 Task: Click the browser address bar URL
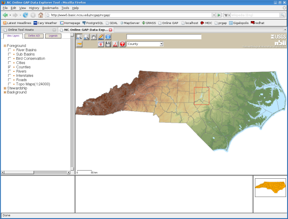[129, 15]
